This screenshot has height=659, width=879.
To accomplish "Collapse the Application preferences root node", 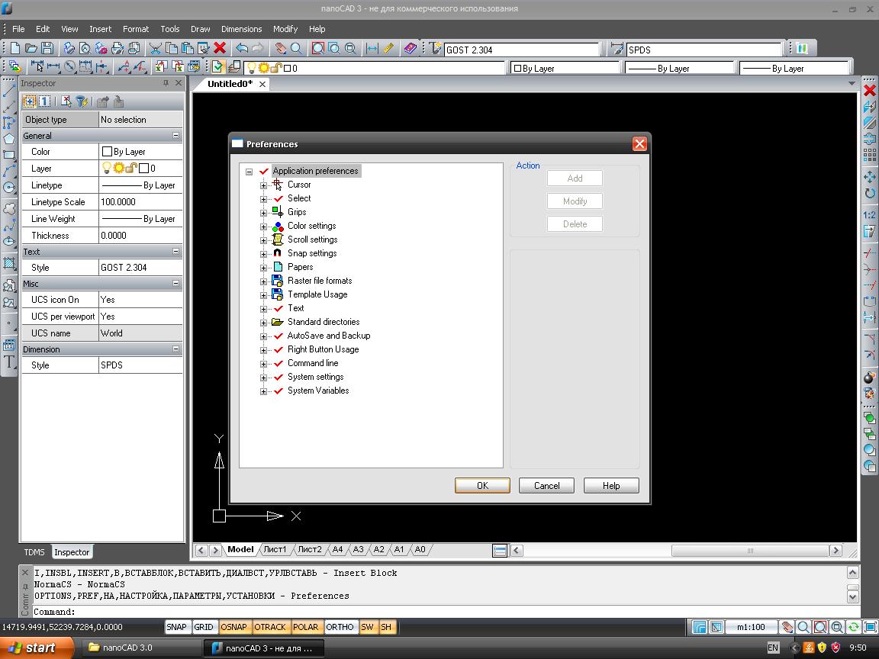I will point(249,172).
